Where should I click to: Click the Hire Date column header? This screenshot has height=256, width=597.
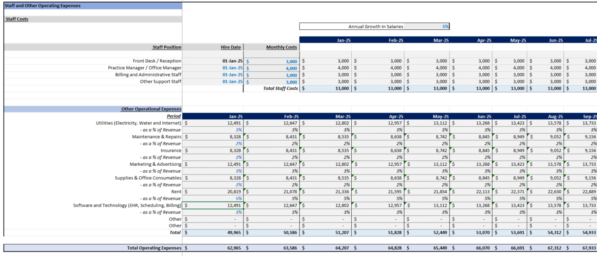coord(231,47)
